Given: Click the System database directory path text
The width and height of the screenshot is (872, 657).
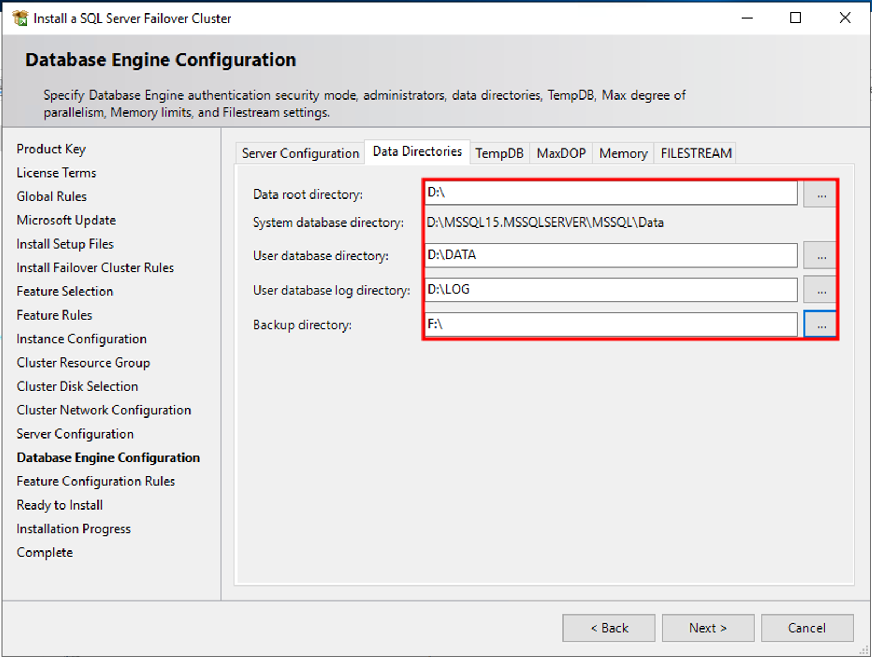Looking at the screenshot, I should tap(545, 222).
